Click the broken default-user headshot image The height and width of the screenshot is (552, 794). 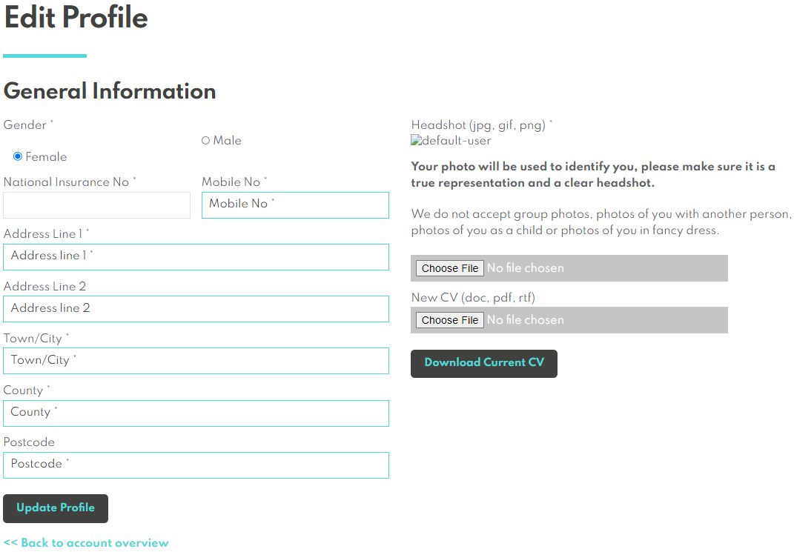[451, 141]
